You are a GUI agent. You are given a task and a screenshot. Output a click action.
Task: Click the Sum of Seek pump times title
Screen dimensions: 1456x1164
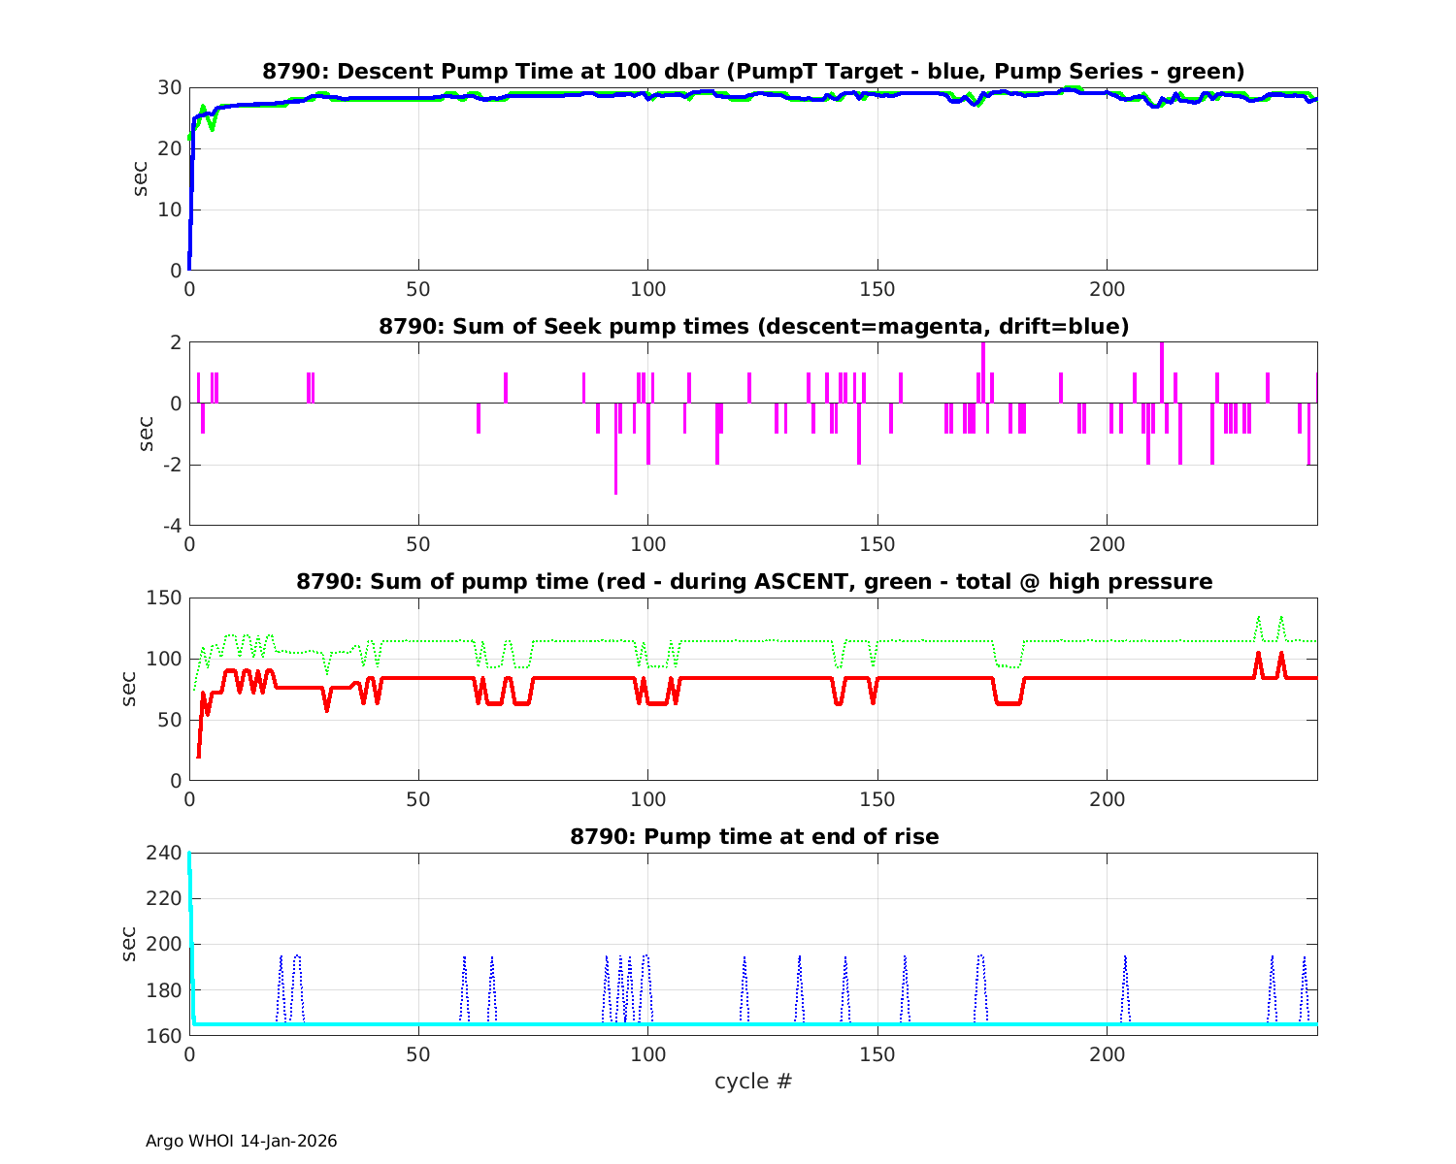tap(753, 326)
